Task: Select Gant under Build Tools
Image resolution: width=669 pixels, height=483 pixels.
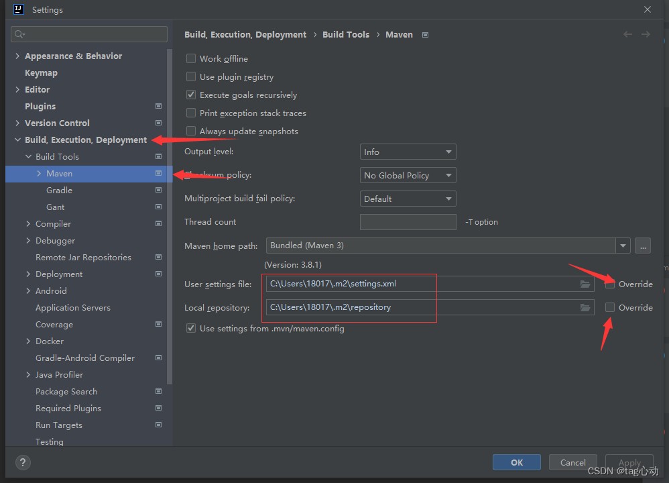Action: 56,207
